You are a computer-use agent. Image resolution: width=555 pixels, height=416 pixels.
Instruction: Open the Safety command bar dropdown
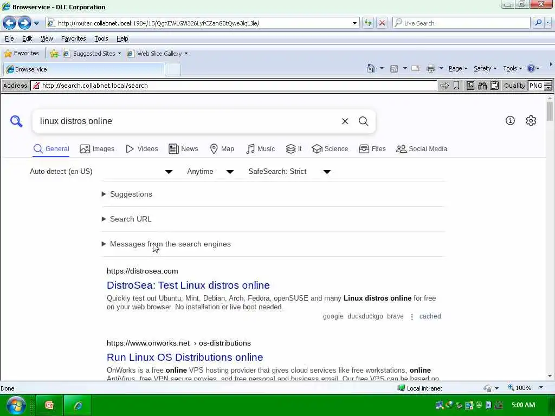pyautogui.click(x=485, y=68)
